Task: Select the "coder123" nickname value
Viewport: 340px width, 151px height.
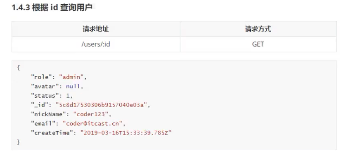Action: 84,114
